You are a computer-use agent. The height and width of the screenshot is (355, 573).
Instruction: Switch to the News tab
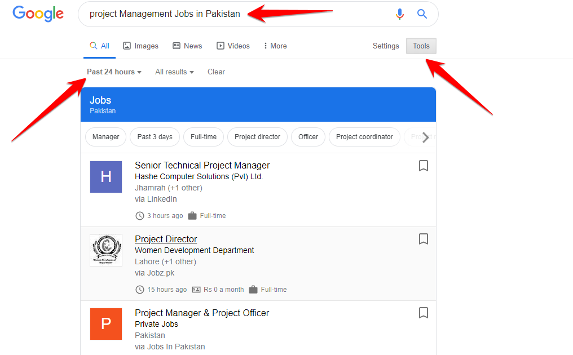[x=187, y=46]
